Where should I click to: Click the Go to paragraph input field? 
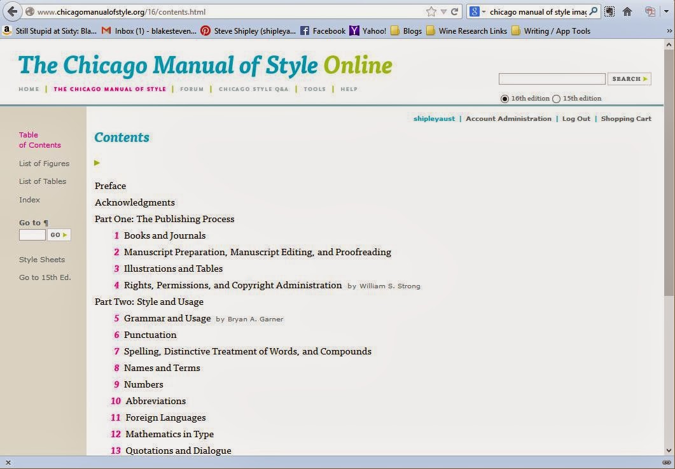tap(32, 235)
